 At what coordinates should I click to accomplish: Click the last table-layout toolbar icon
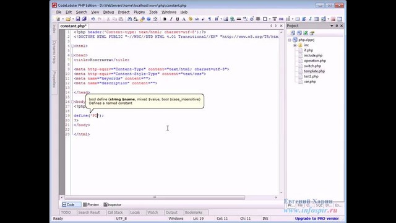click(340, 19)
